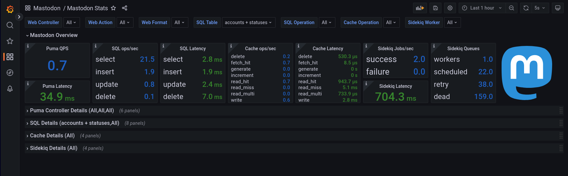This screenshot has width=568, height=176.
Task: Open the search dashboards icon
Action: pyautogui.click(x=10, y=25)
